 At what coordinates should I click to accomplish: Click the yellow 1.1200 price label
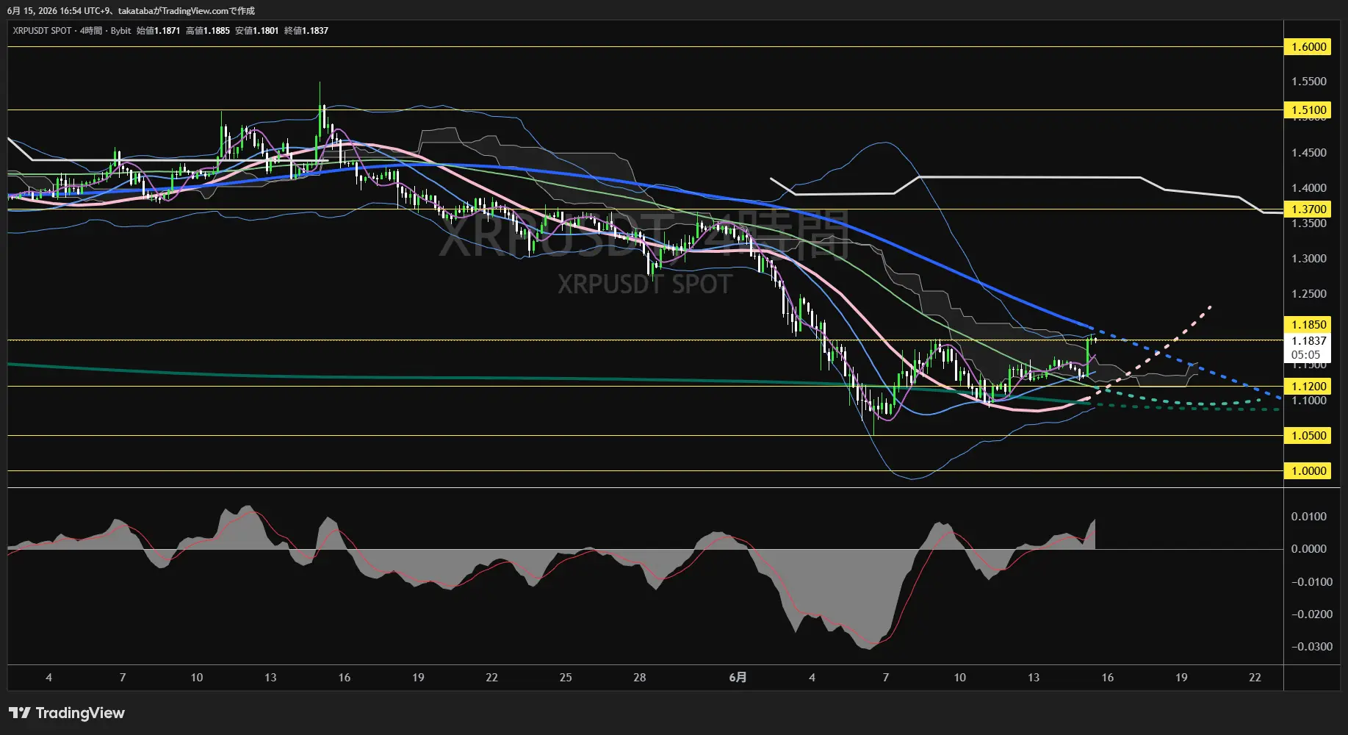(x=1308, y=387)
